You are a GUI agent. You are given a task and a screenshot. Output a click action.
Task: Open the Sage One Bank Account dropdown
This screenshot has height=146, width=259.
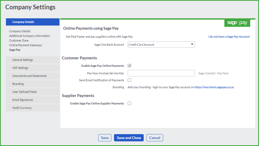coord(161,44)
